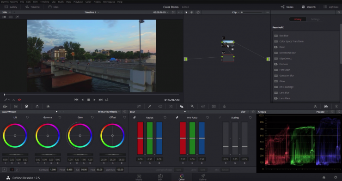The image size is (342, 181).
Task: Toggle the Timeline panel
Action: click(x=32, y=7)
